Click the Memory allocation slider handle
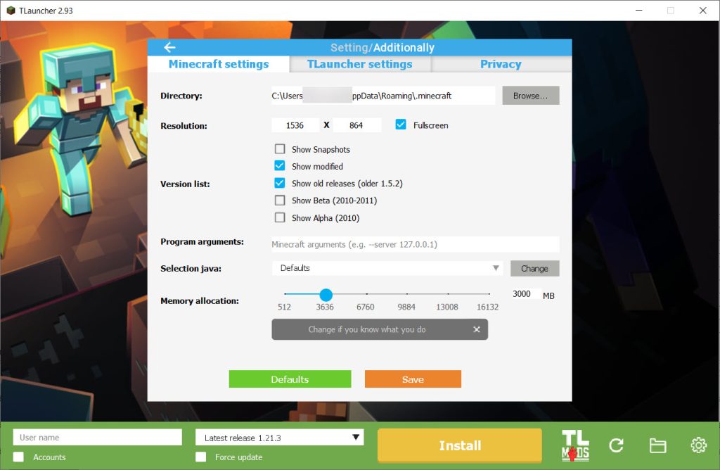Image resolution: width=720 pixels, height=470 pixels. [326, 295]
